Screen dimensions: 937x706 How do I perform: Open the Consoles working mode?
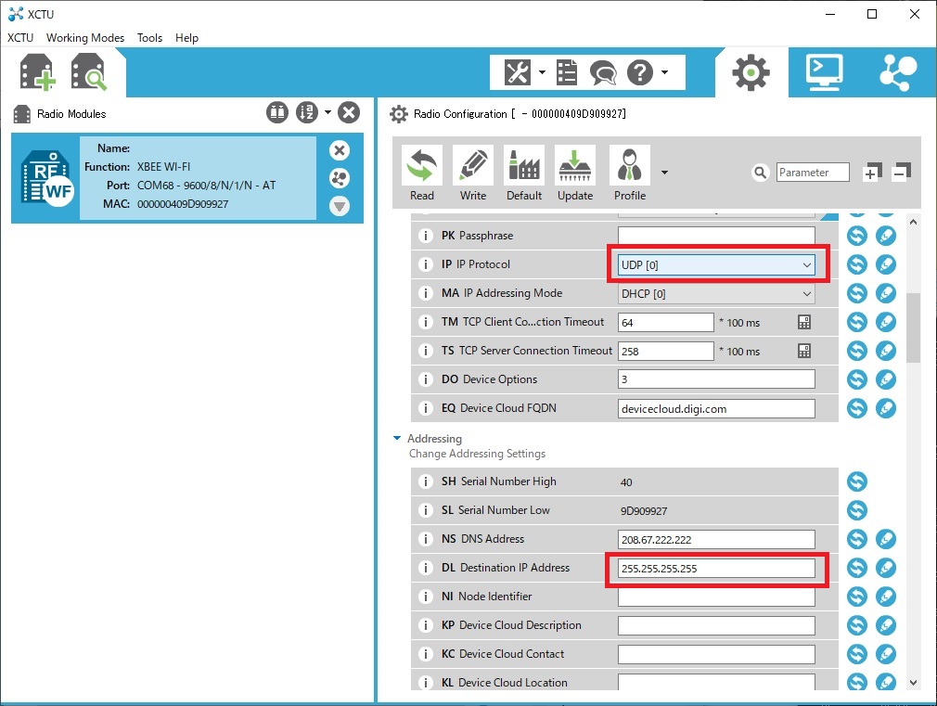[824, 71]
